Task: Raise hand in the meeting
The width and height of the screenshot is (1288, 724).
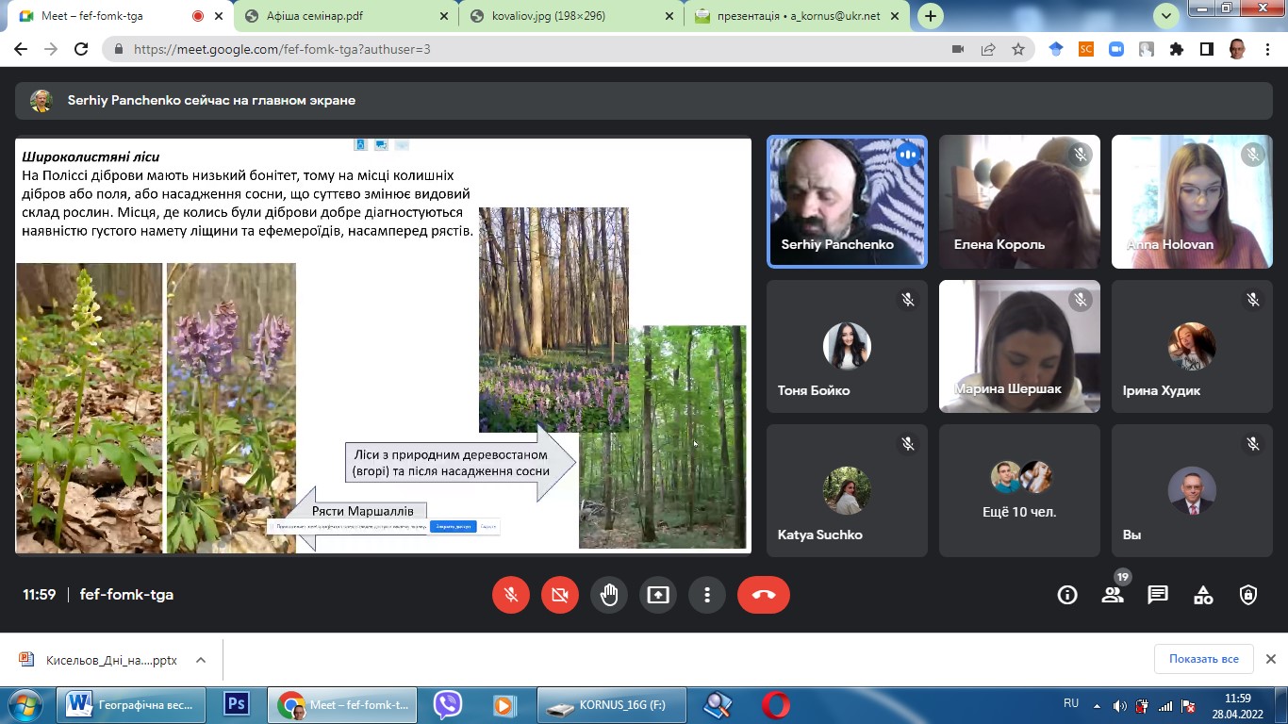Action: tap(609, 595)
